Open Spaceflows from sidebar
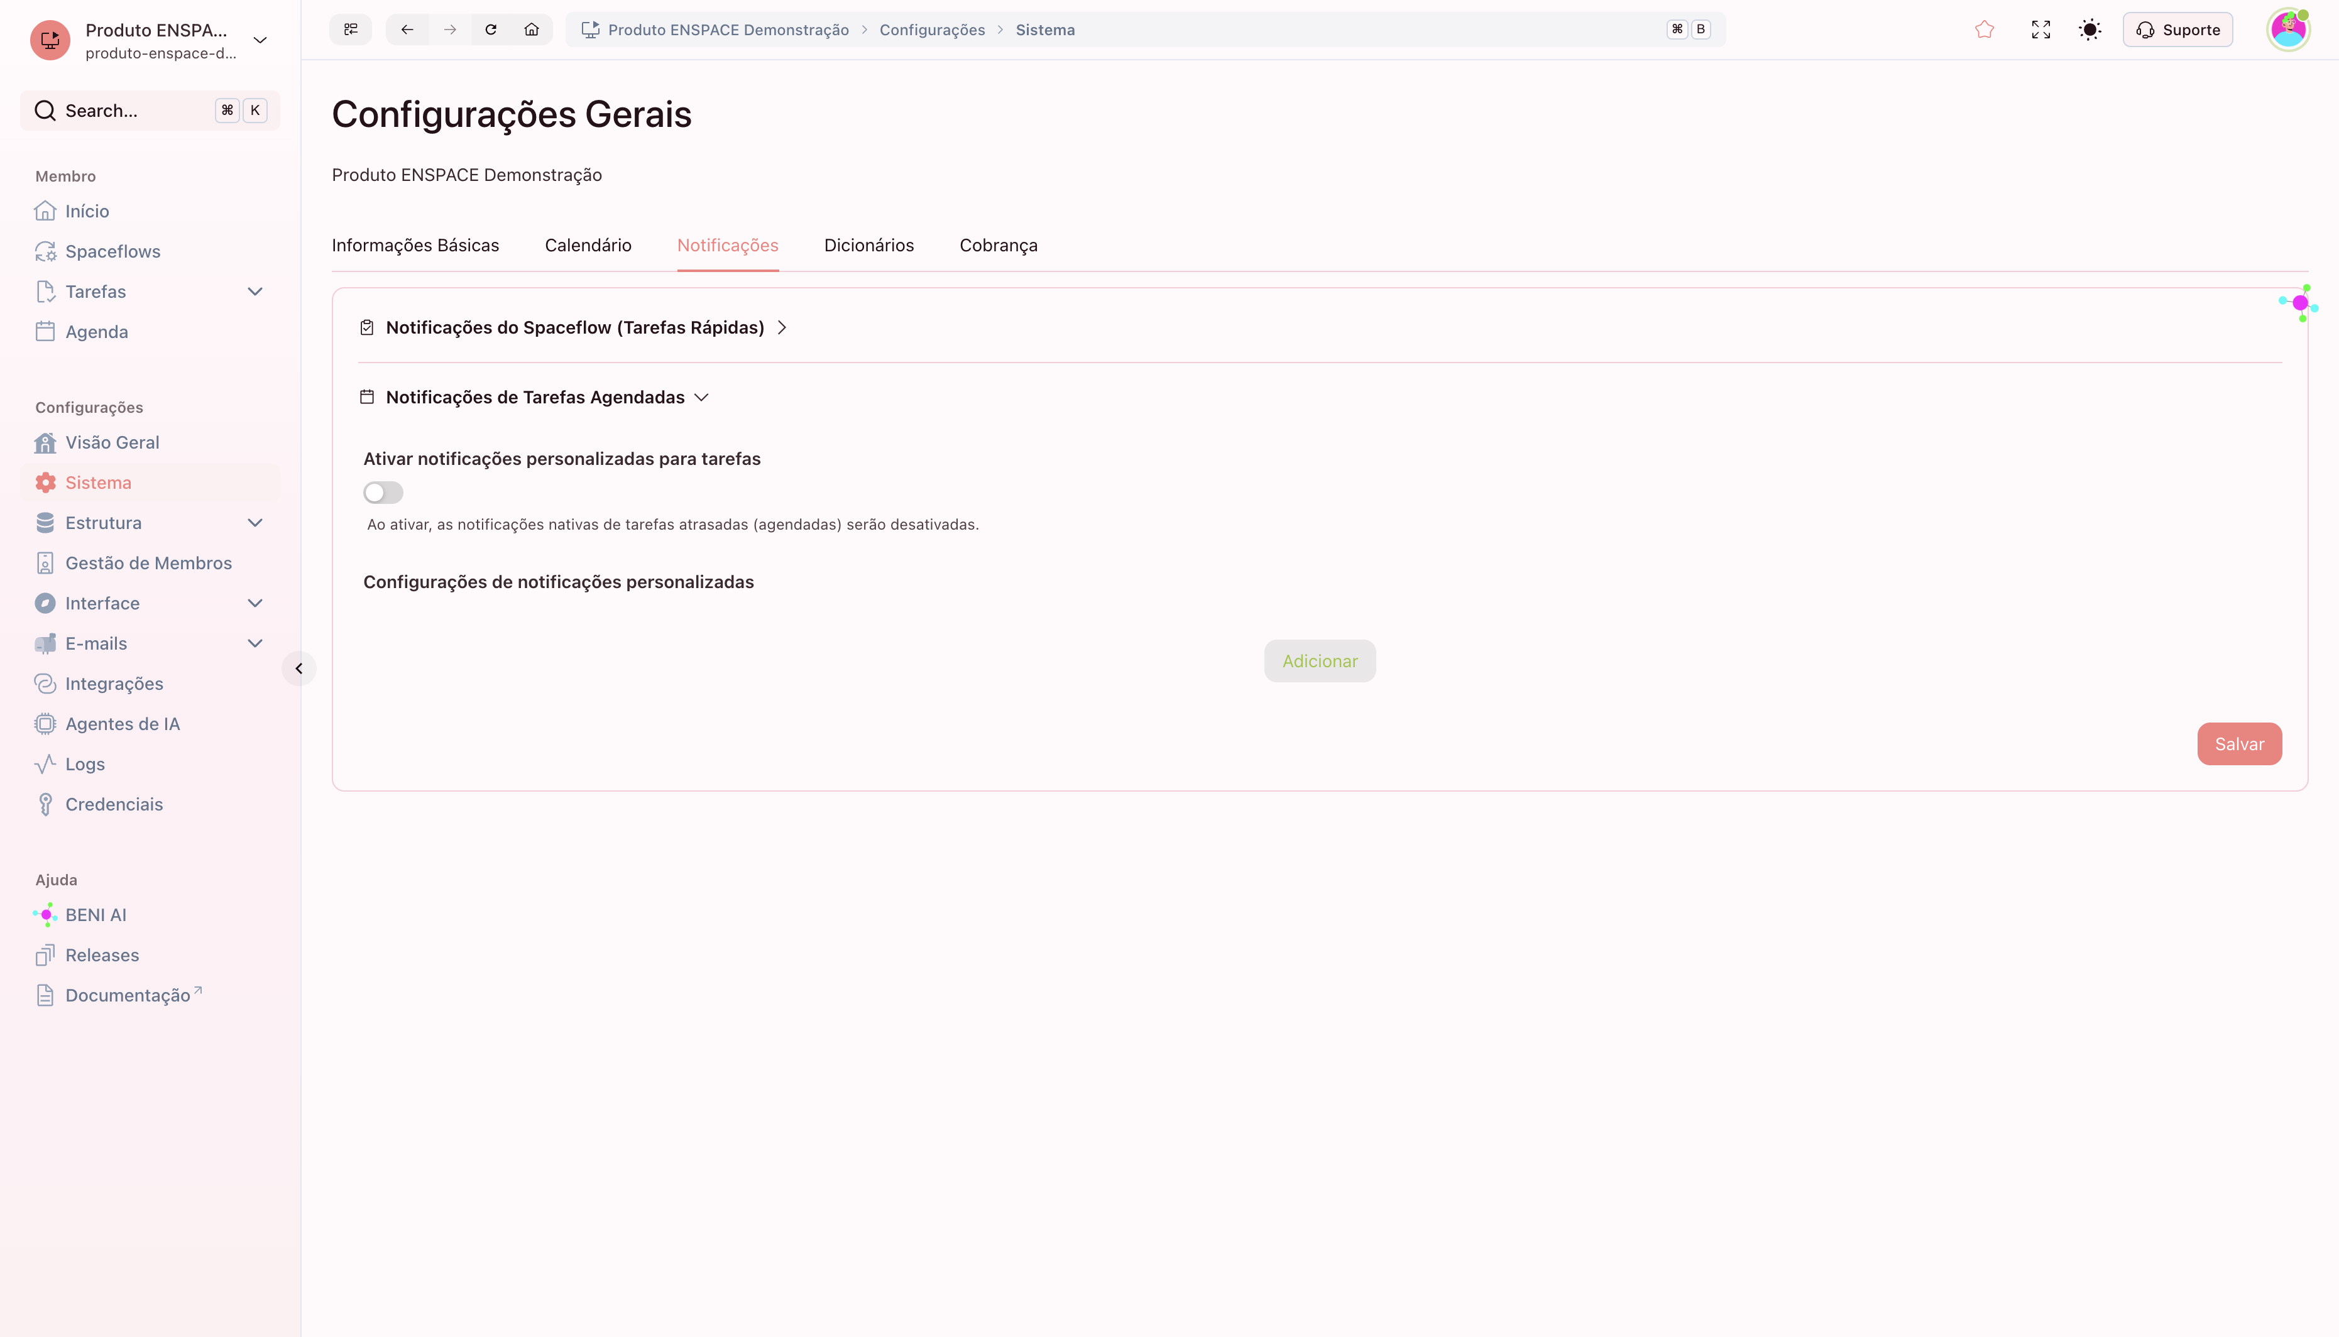Screen dimensions: 2339x1337 tap(151, 251)
